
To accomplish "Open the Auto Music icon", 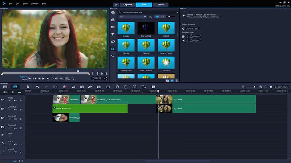I will pos(82,87).
